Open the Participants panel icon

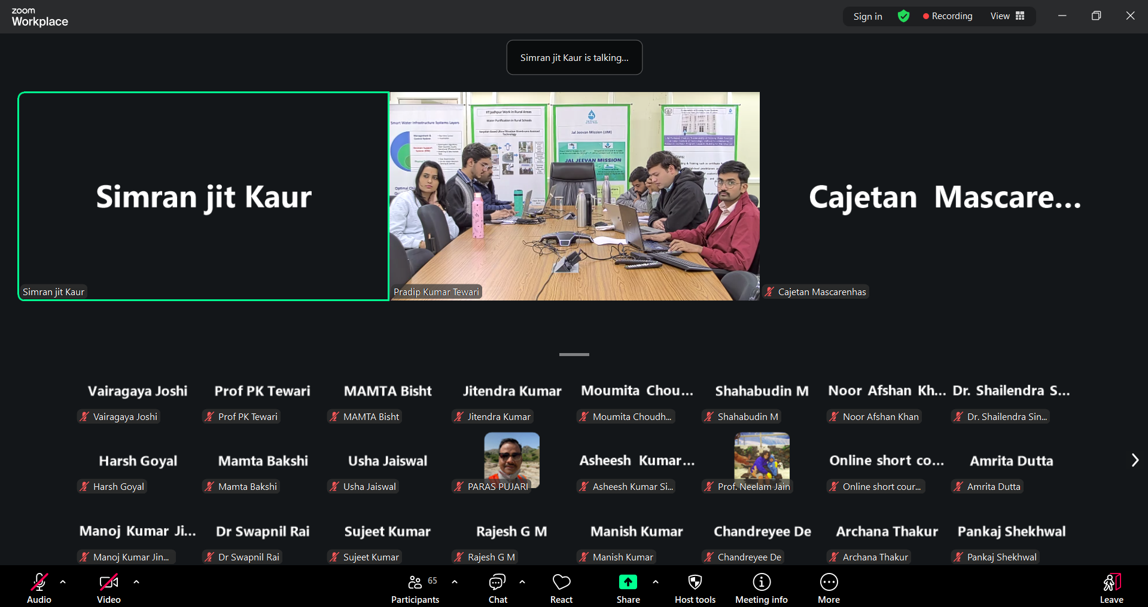point(415,583)
